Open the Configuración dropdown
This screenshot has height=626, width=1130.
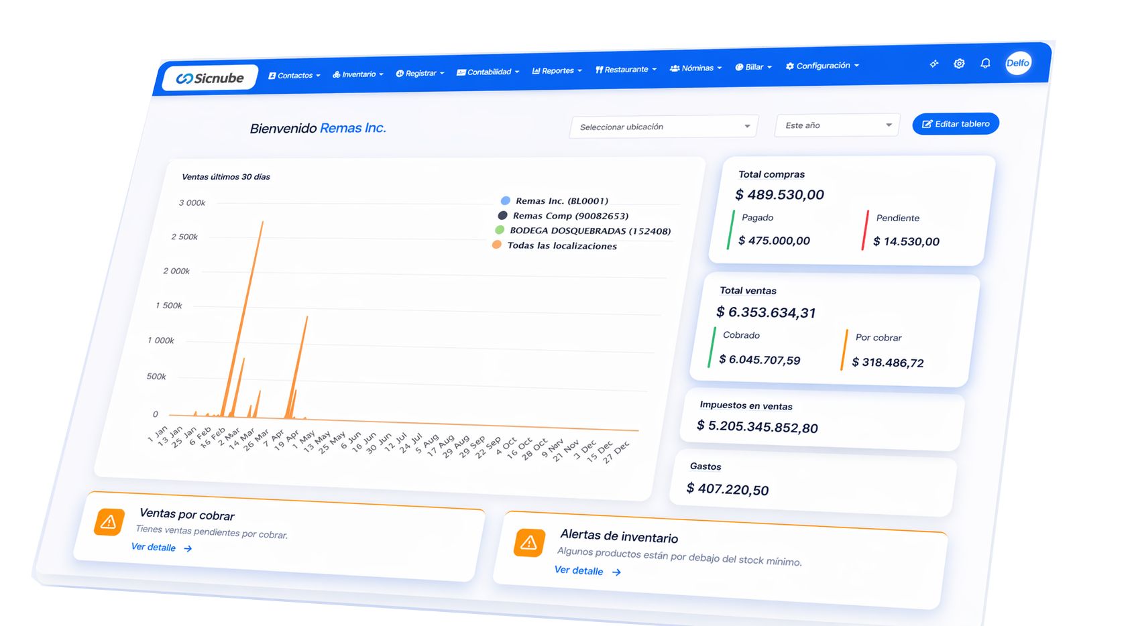click(822, 65)
